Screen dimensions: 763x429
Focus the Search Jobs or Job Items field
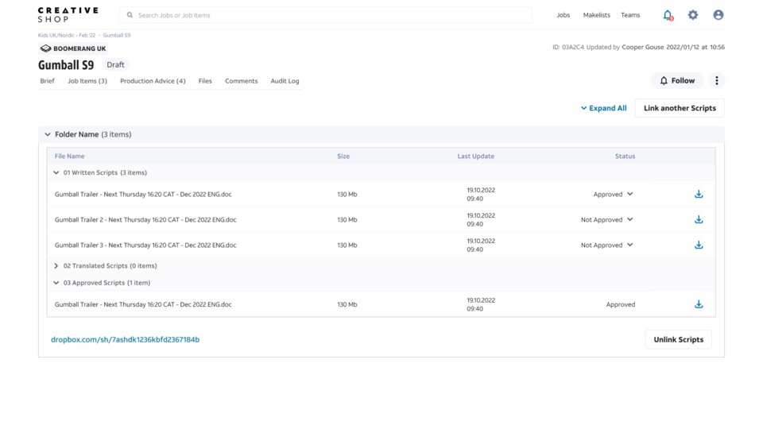[326, 15]
